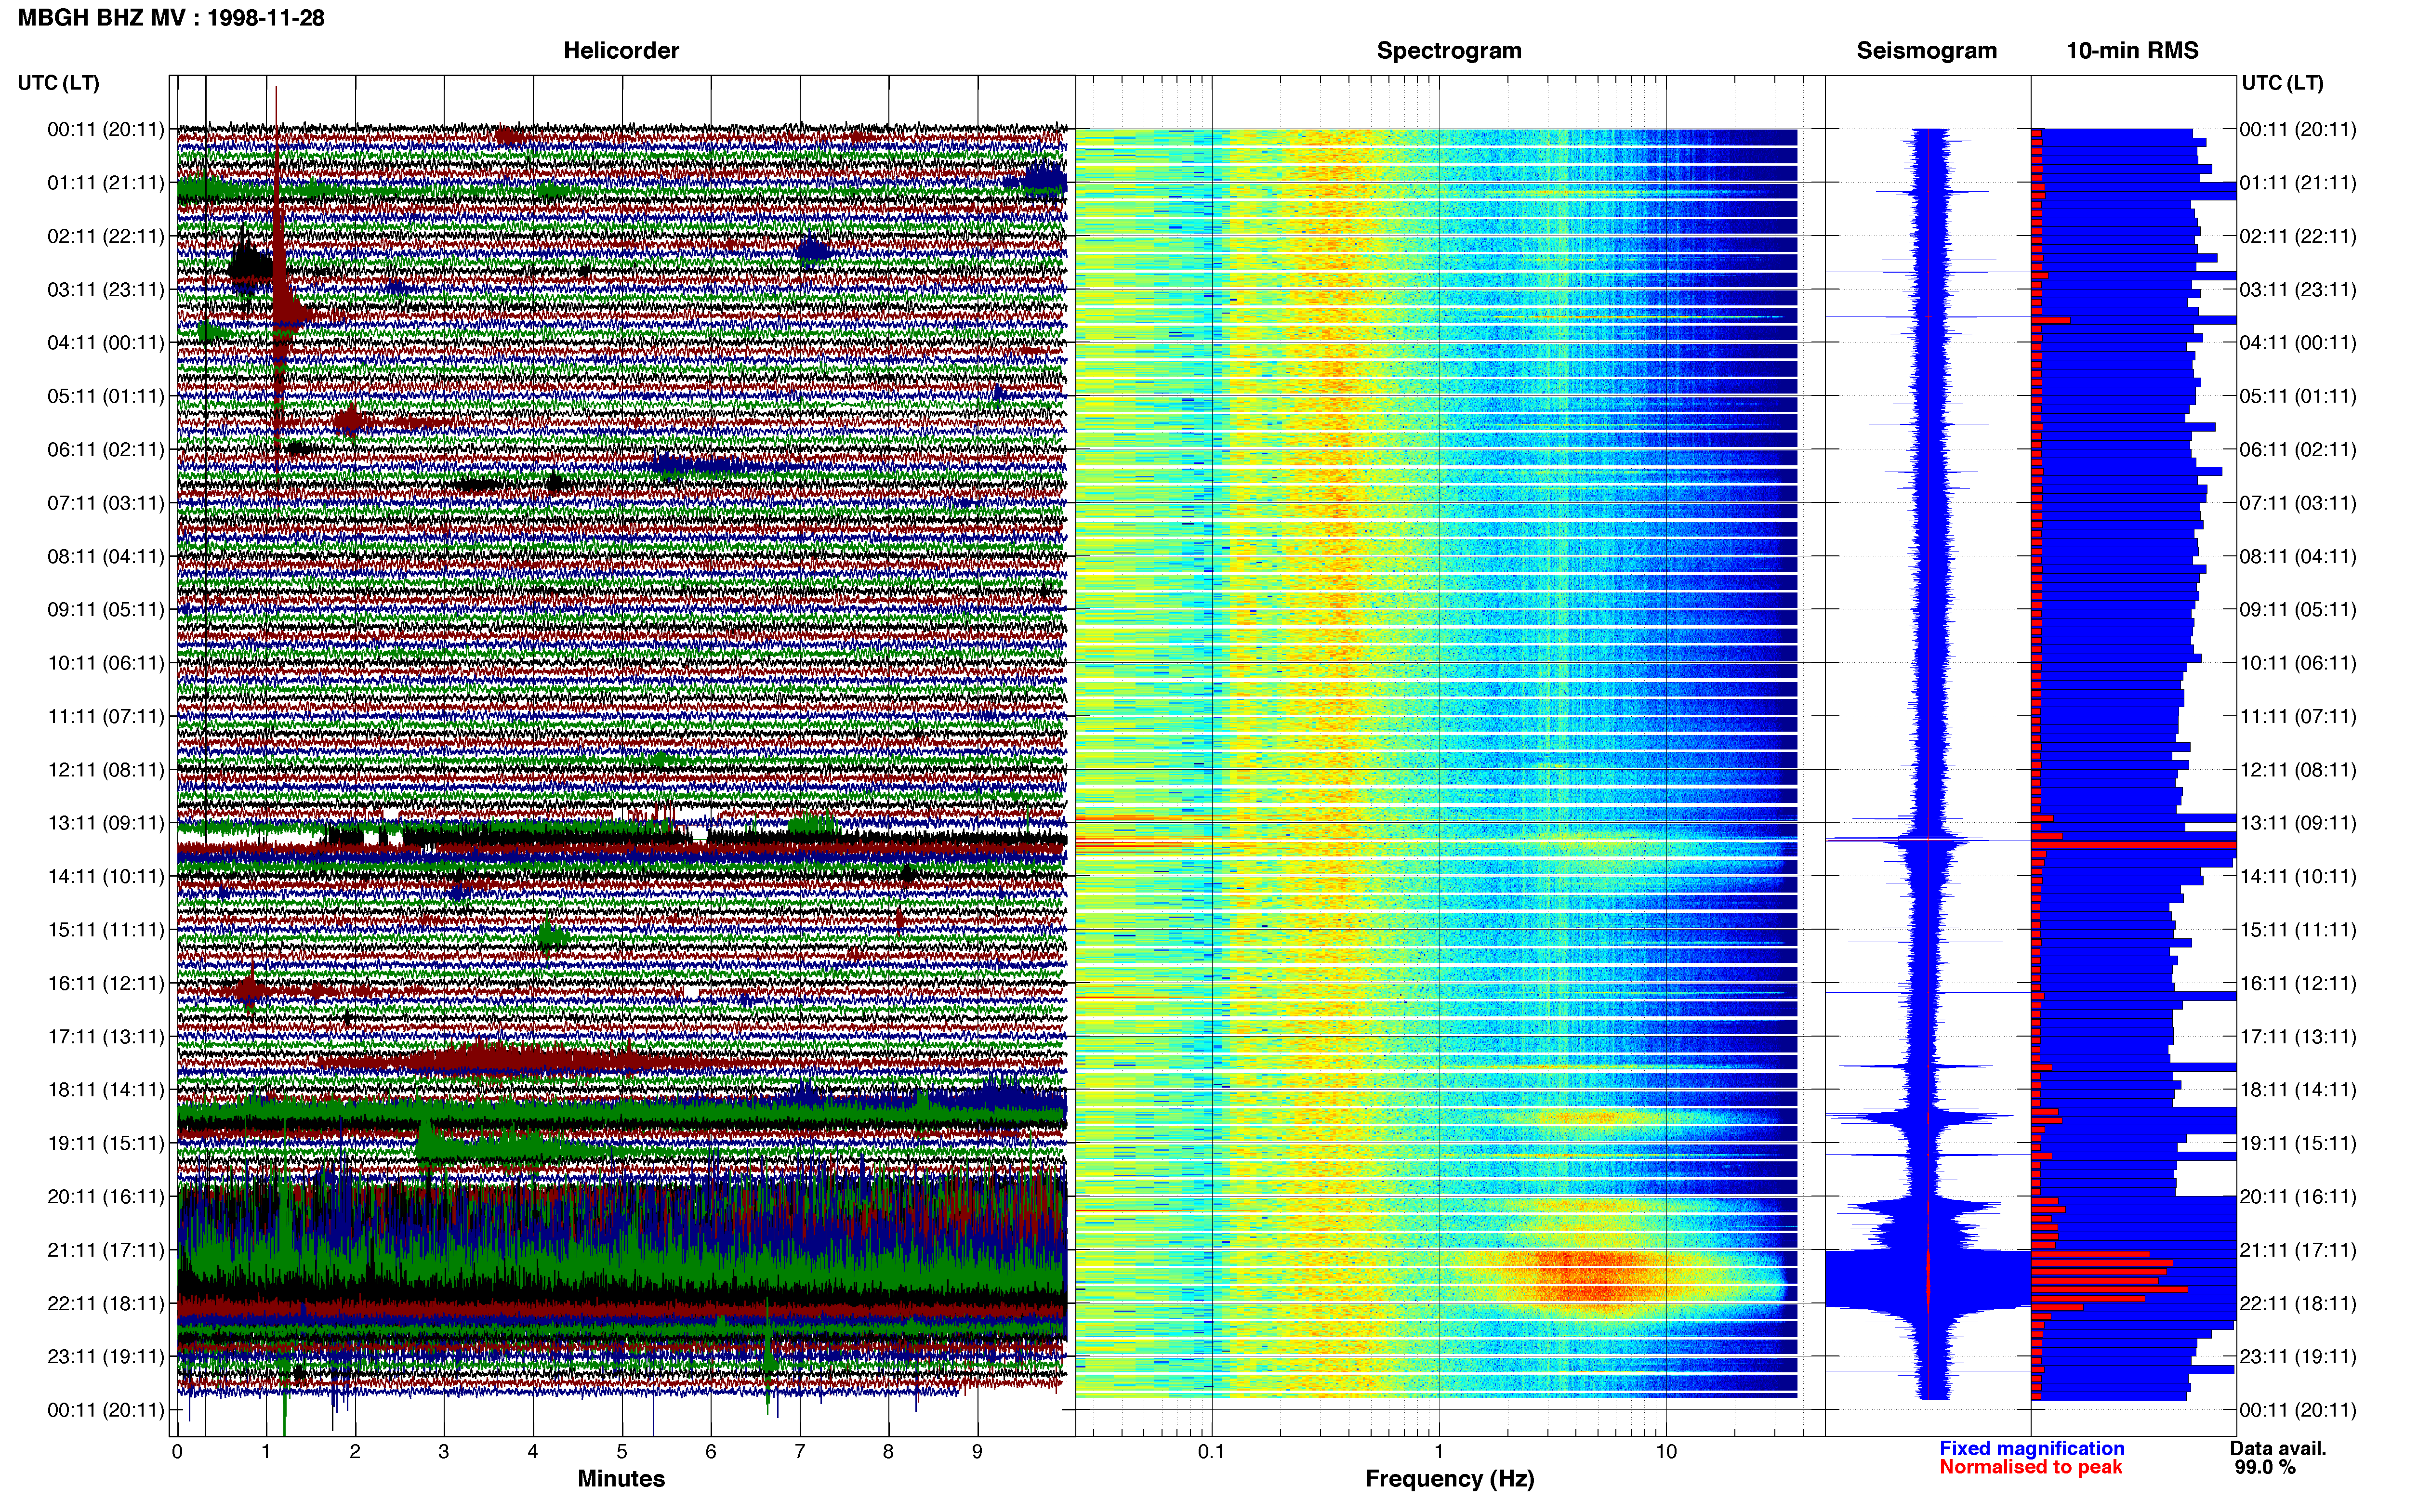Click right-axis time label 16:11 (12:11)
Screen dimensions: 2418x1512
[2298, 983]
